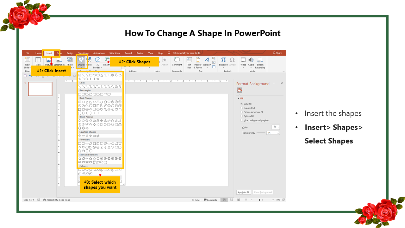This screenshot has width=405, height=228.
Task: Switch to the Home tab
Action: (39, 53)
